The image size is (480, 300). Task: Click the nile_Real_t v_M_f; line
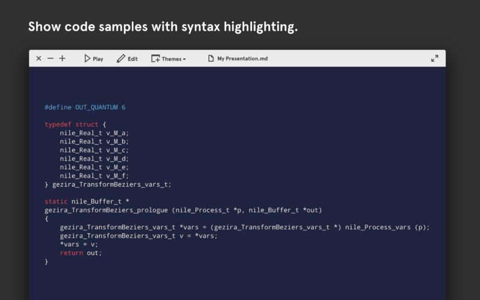click(x=94, y=176)
